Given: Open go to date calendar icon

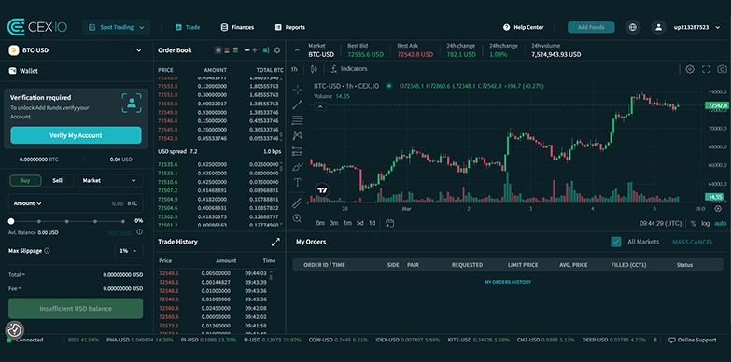Looking at the screenshot, I should [389, 223].
